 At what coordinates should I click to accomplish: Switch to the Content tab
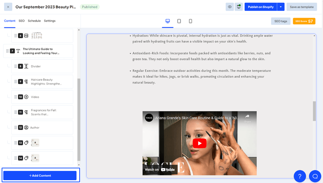coord(10,21)
